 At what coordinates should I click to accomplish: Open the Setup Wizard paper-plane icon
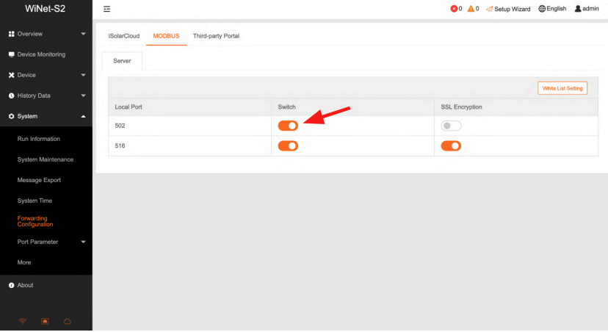click(x=489, y=9)
